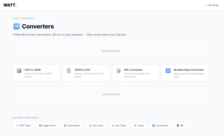Open the JSON to CSV title

click(82, 70)
